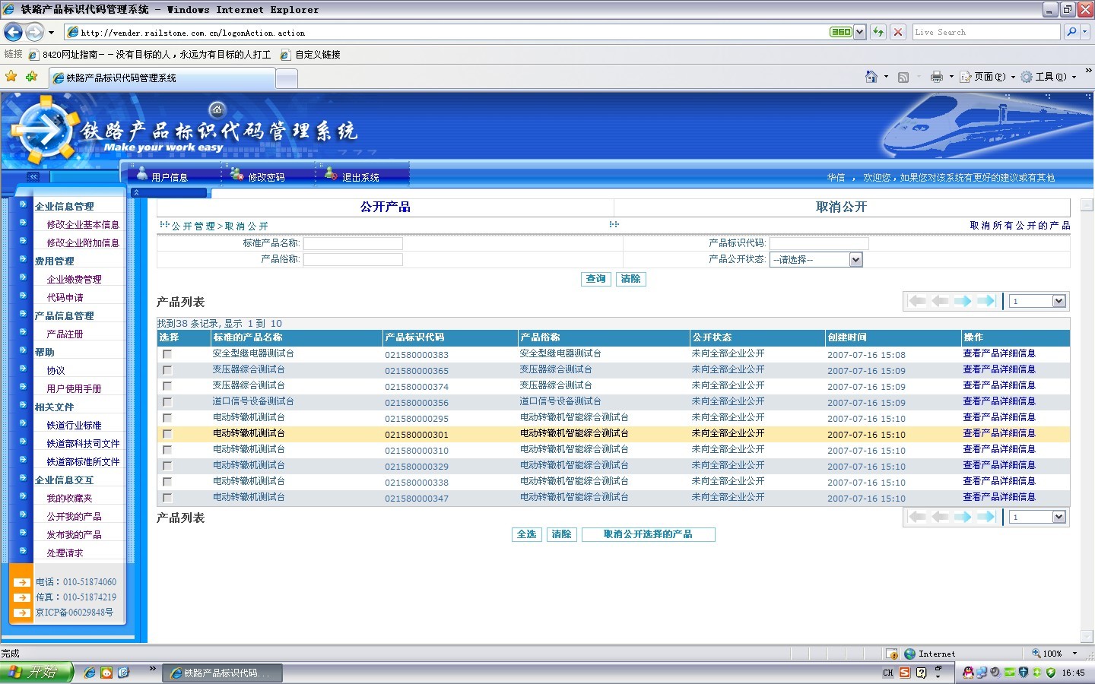
Task: Check the box for product 021580000365
Action: pos(167,370)
